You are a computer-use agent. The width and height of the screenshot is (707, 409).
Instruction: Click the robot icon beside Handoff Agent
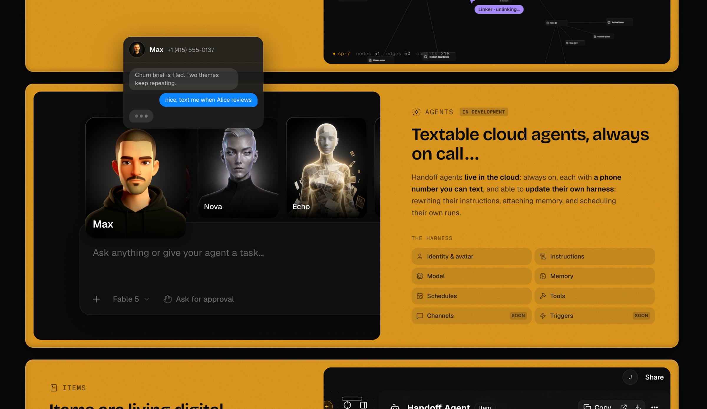pyautogui.click(x=395, y=407)
